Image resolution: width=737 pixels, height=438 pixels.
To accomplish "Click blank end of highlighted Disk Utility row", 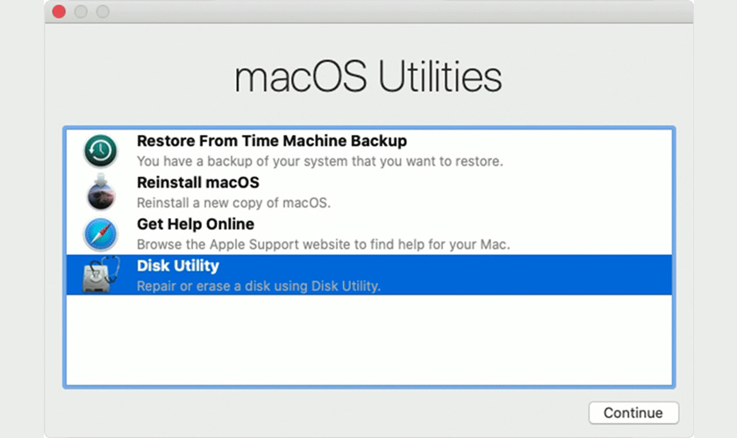I will 526,275.
